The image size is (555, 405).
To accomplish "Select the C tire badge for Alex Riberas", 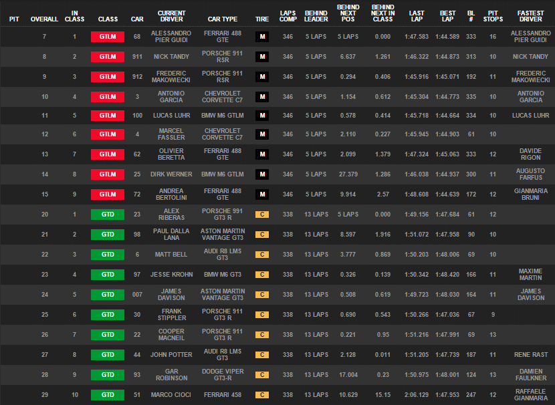I will click(262, 215).
